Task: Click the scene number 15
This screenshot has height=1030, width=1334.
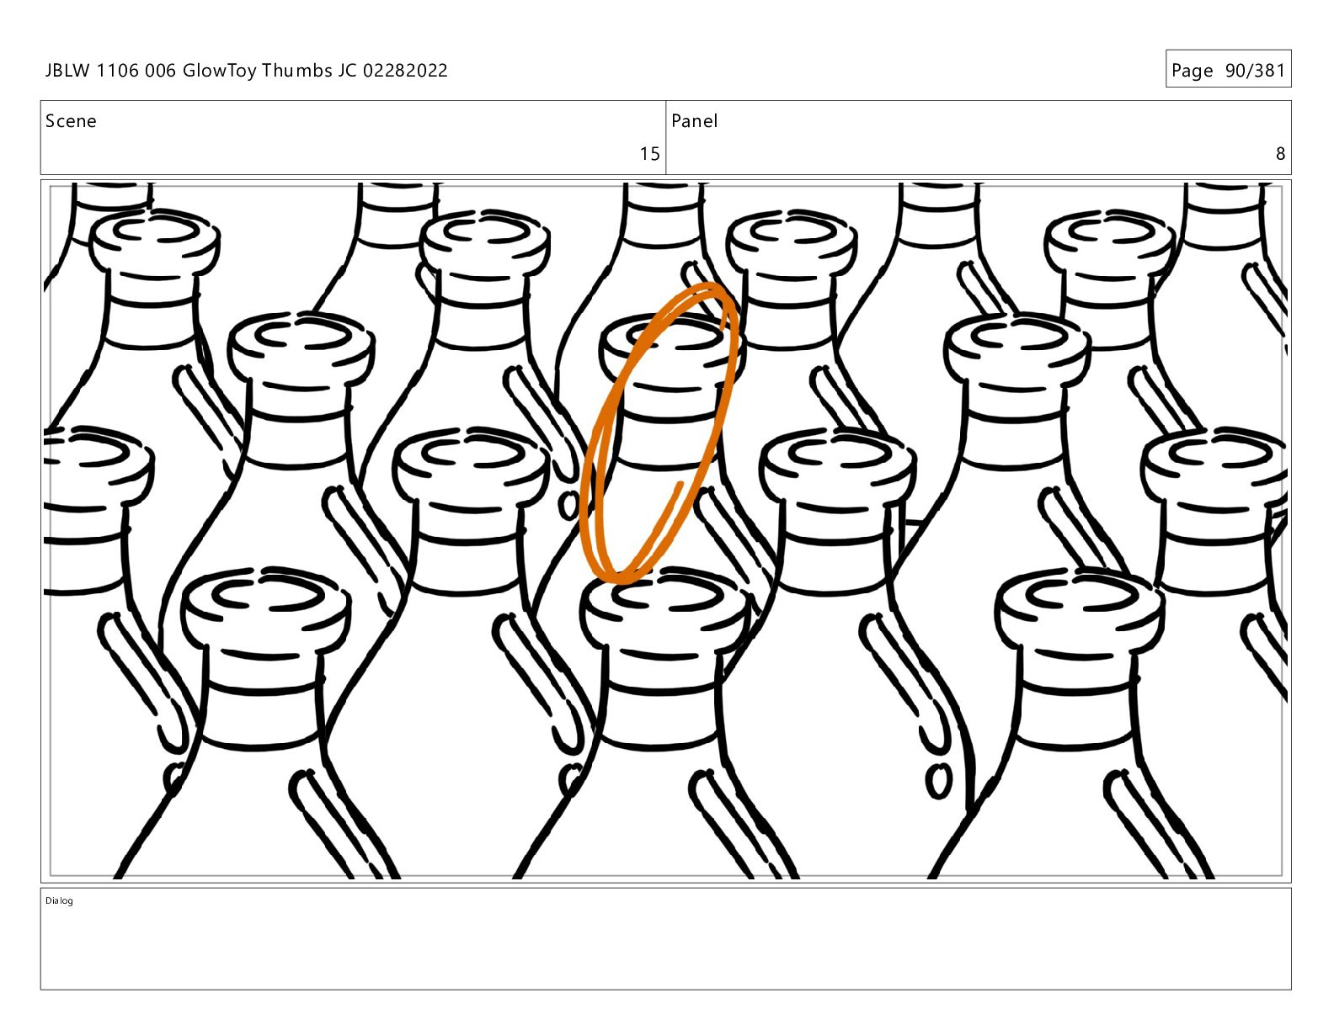Action: (649, 154)
